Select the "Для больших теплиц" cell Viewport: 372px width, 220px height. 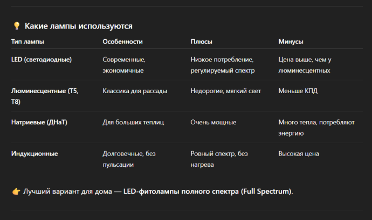tap(133, 122)
